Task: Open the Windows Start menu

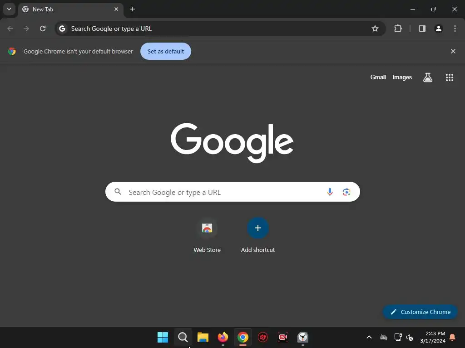Action: click(x=163, y=337)
